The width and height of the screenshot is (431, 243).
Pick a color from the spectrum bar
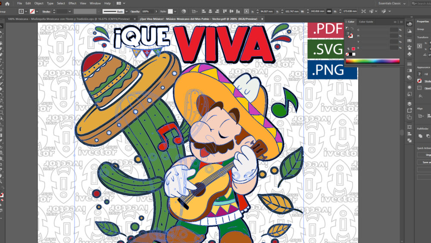372,61
